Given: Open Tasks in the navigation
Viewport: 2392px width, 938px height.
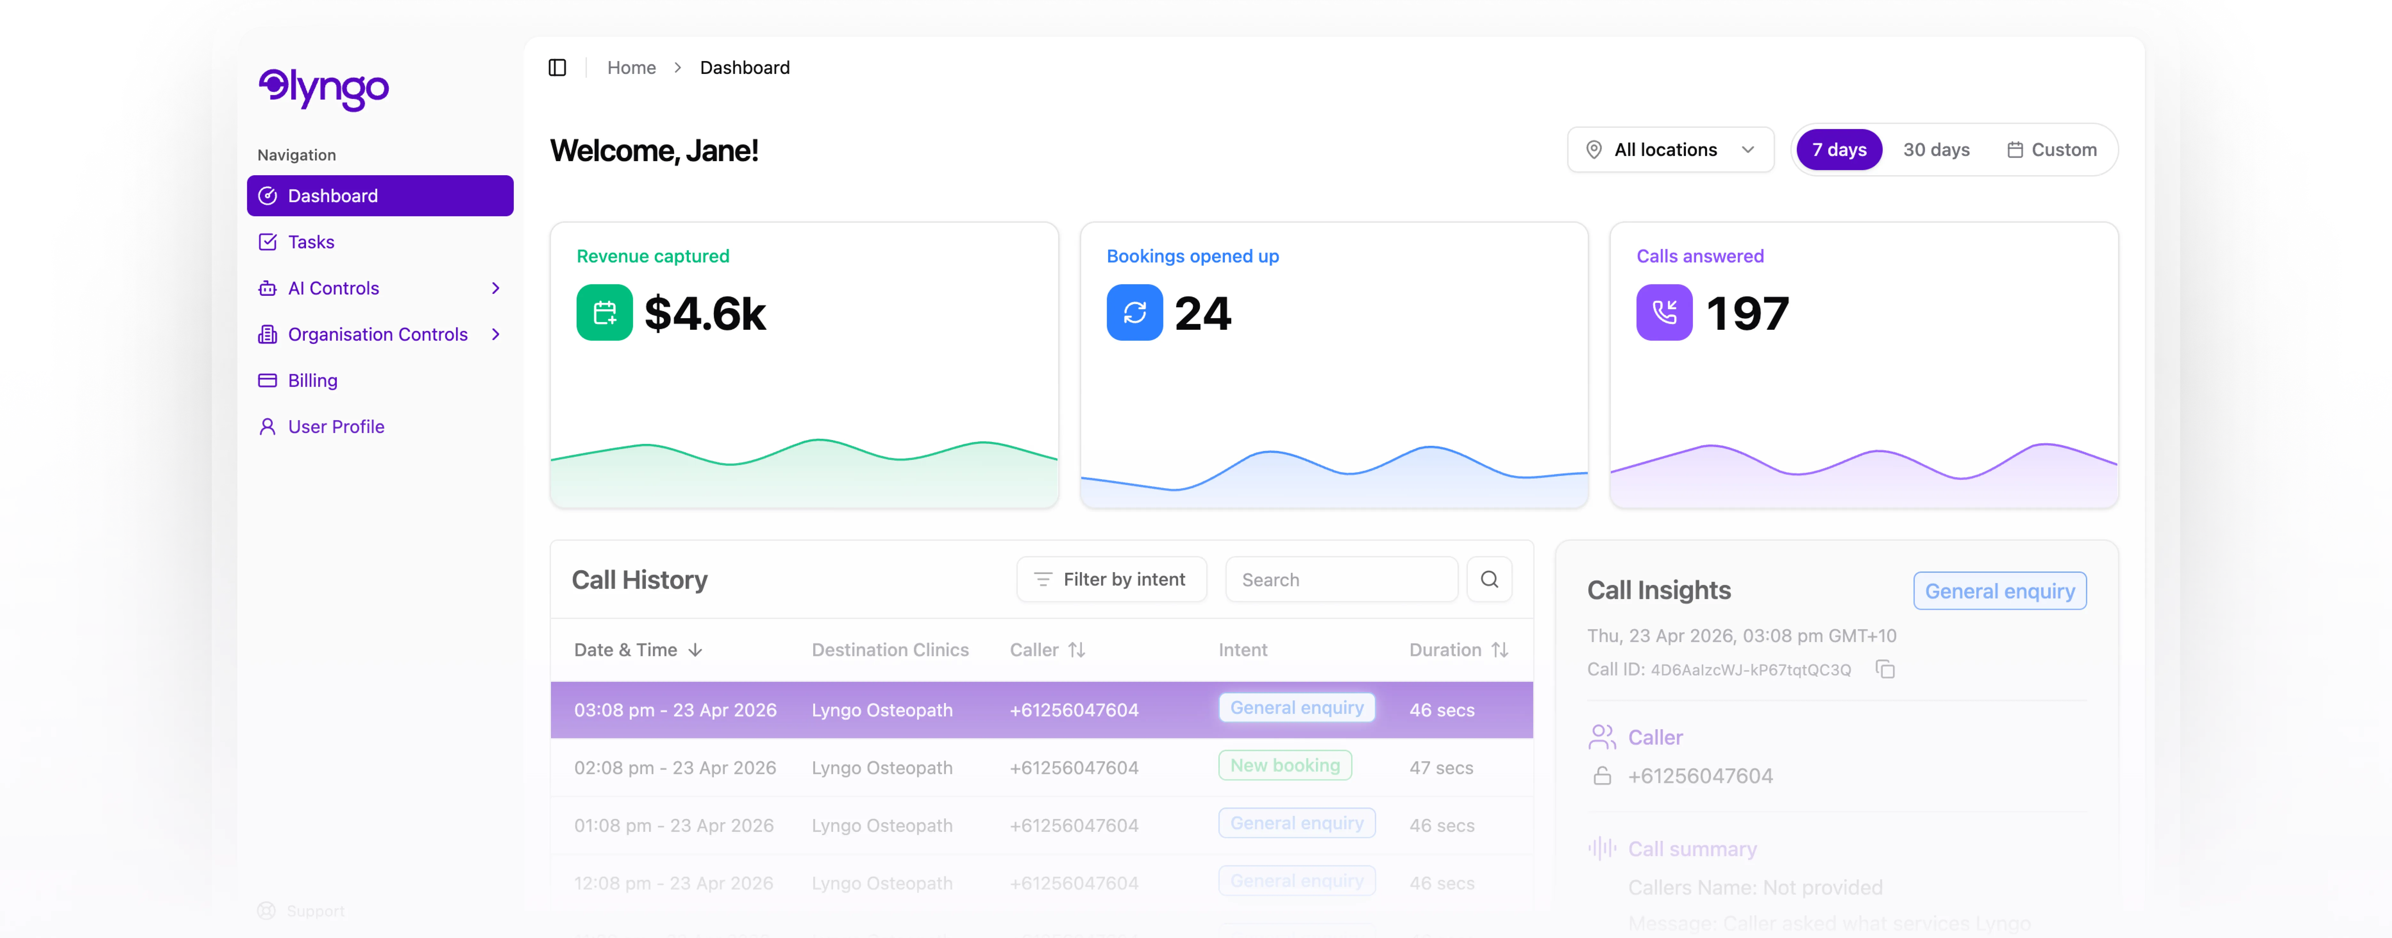Looking at the screenshot, I should [380, 242].
